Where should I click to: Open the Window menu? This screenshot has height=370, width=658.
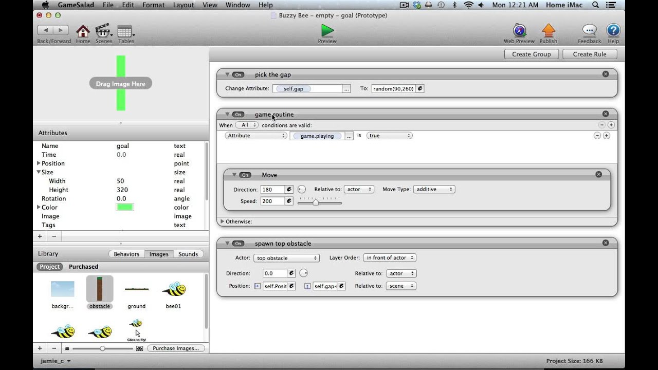237,5
